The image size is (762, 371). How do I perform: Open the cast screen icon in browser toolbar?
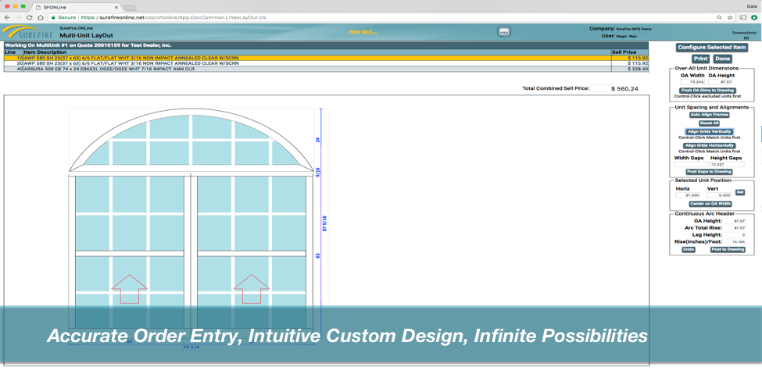tap(743, 17)
